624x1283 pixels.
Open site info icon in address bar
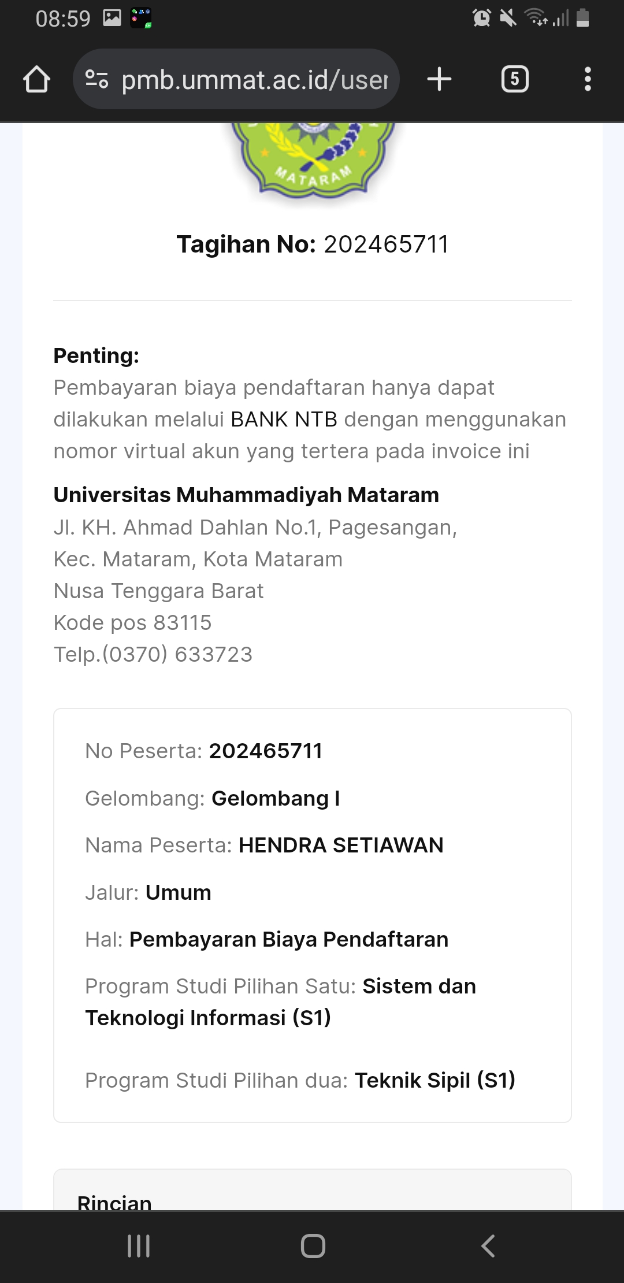[x=96, y=79]
